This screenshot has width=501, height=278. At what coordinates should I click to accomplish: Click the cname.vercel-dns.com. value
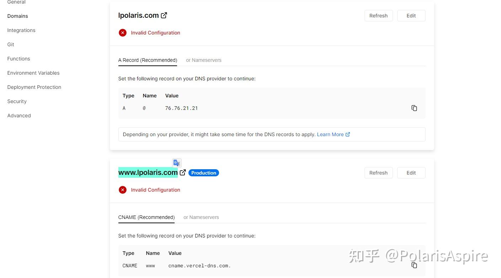click(199, 266)
